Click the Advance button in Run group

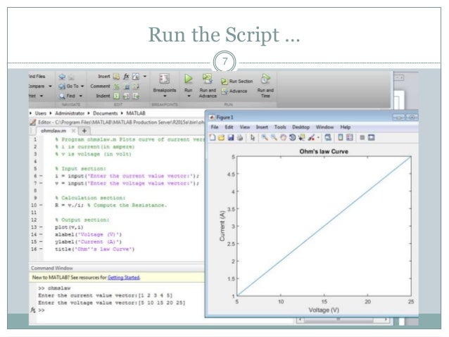[234, 91]
